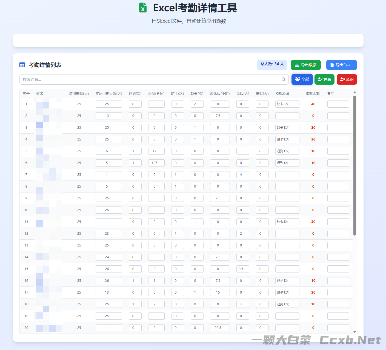Click 调休假 field 7.5 in row 2

coord(220,116)
